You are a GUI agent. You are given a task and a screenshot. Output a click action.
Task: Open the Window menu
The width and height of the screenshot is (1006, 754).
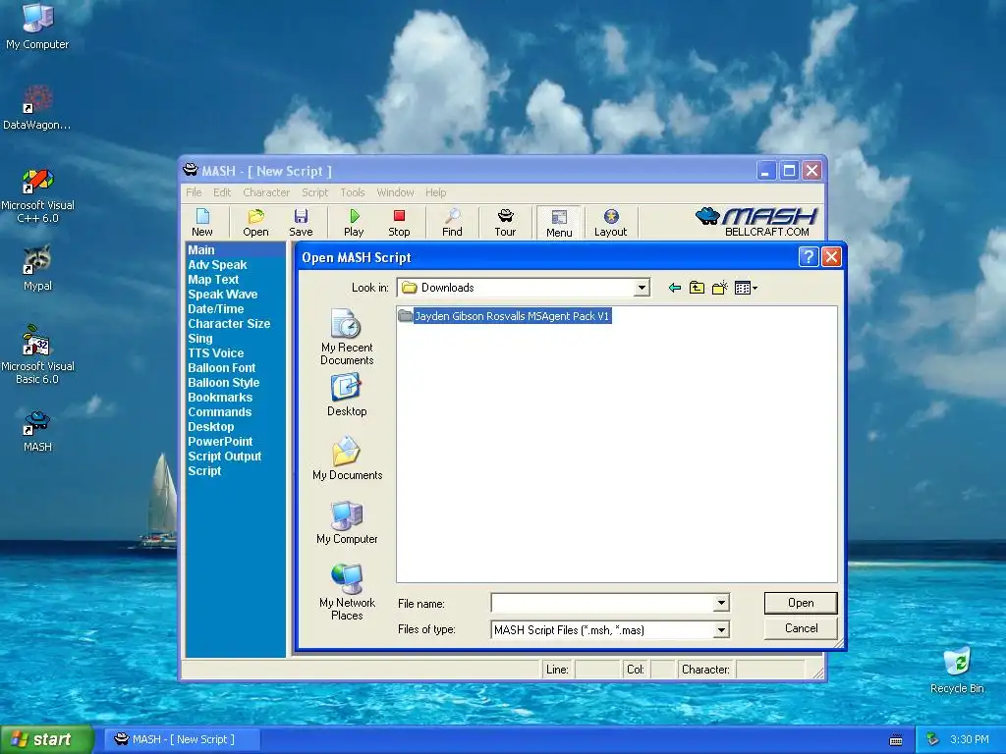pyautogui.click(x=395, y=192)
